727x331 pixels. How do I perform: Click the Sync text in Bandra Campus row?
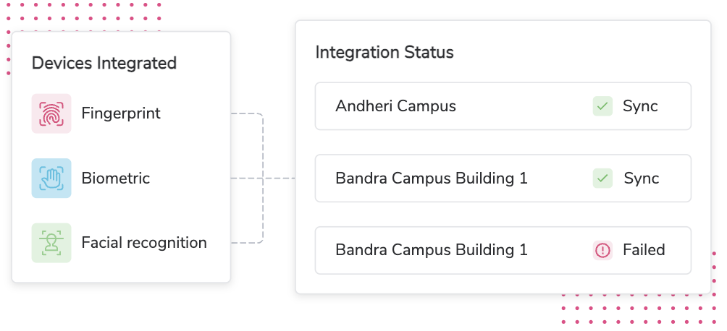(640, 178)
